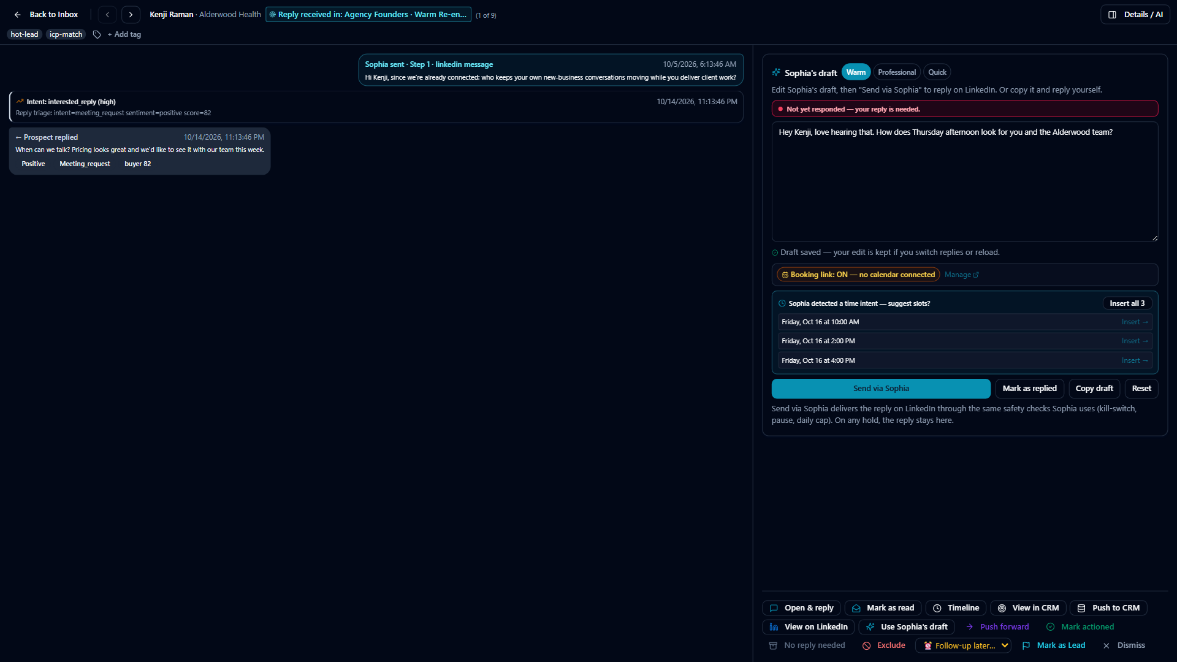Click Send via Sophia button
1177x662 pixels.
click(x=881, y=389)
